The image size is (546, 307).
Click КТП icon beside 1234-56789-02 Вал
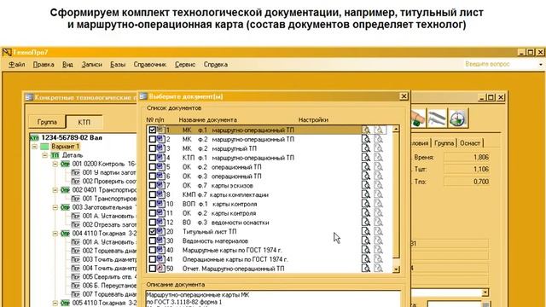34,138
